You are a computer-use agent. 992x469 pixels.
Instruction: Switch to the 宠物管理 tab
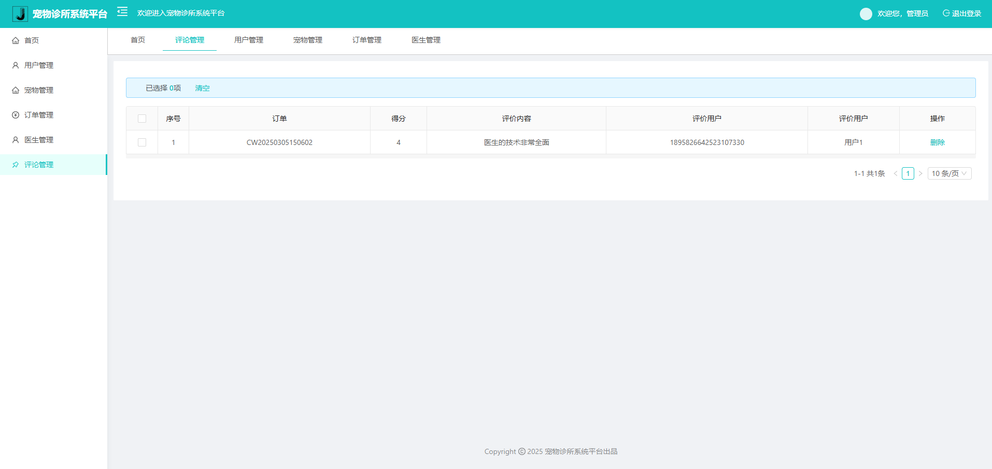[x=308, y=40]
